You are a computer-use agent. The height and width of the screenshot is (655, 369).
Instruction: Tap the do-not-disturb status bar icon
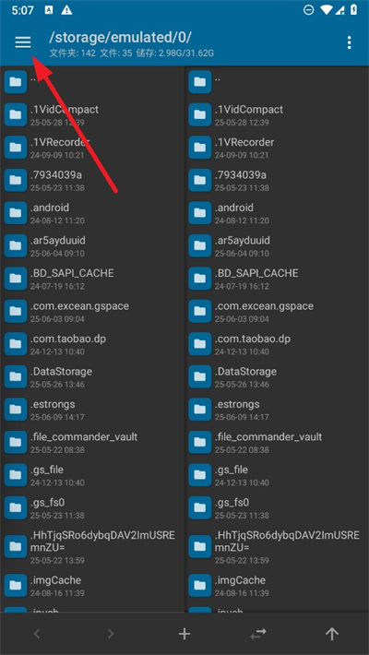point(308,10)
